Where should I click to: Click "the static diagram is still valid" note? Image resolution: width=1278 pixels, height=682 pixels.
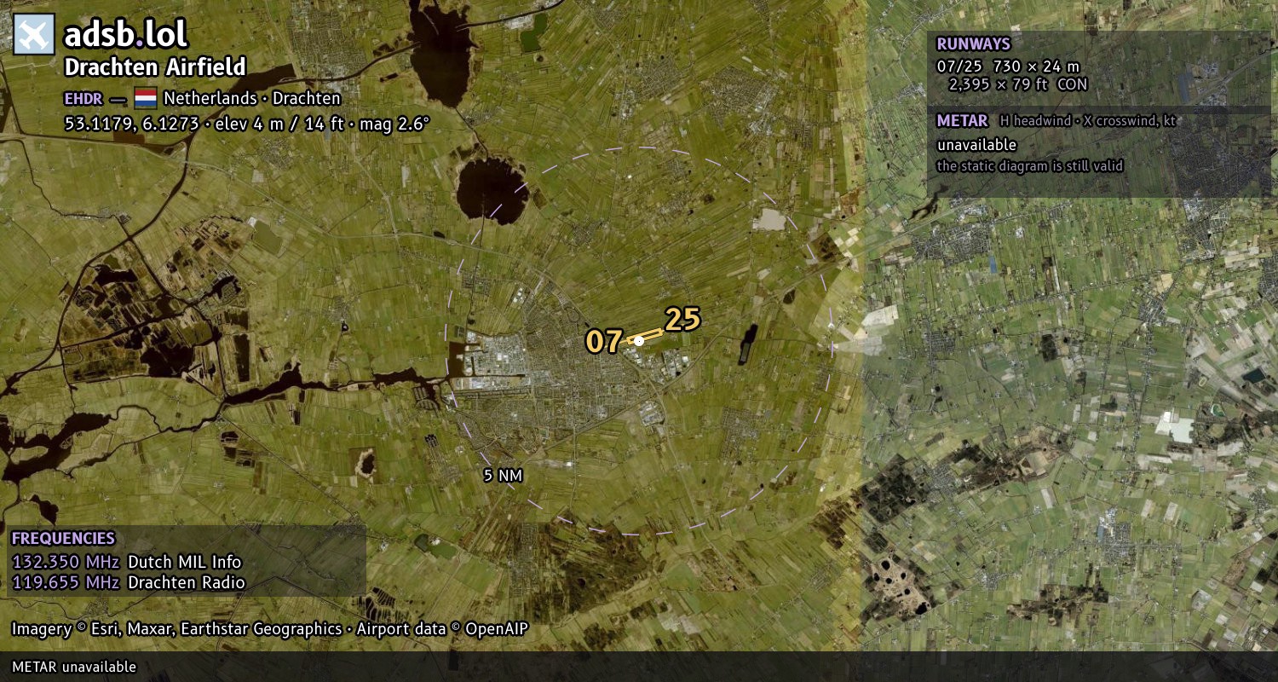coord(1030,166)
